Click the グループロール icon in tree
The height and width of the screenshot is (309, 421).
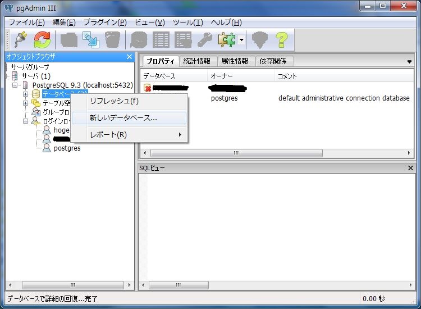(36, 112)
